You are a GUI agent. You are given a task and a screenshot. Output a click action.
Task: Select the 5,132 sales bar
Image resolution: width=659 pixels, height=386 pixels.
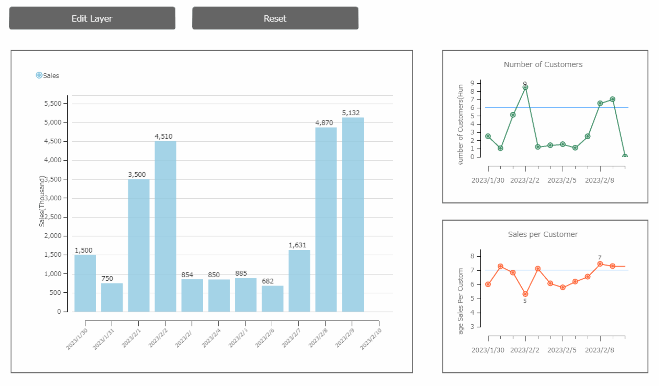point(353,215)
